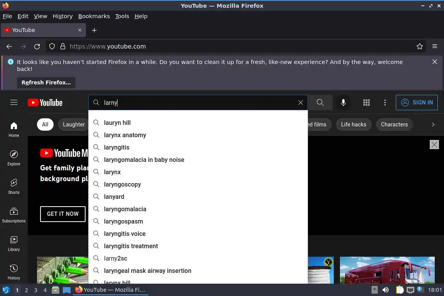Choose suggestion 'lanyard'

198,197
